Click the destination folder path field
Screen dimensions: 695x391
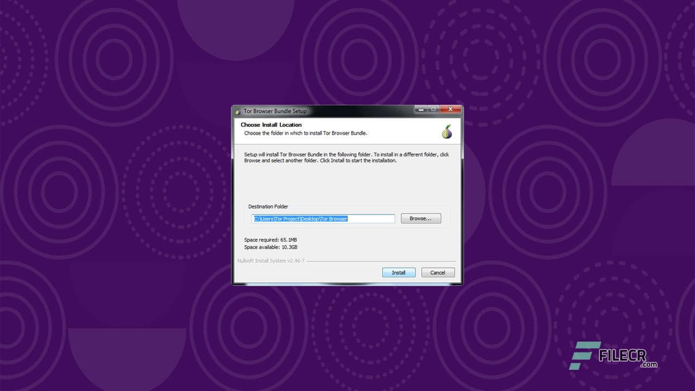(x=323, y=218)
